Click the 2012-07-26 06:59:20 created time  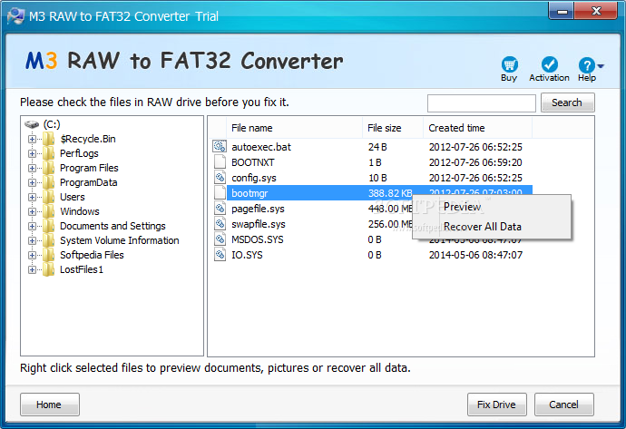point(475,162)
